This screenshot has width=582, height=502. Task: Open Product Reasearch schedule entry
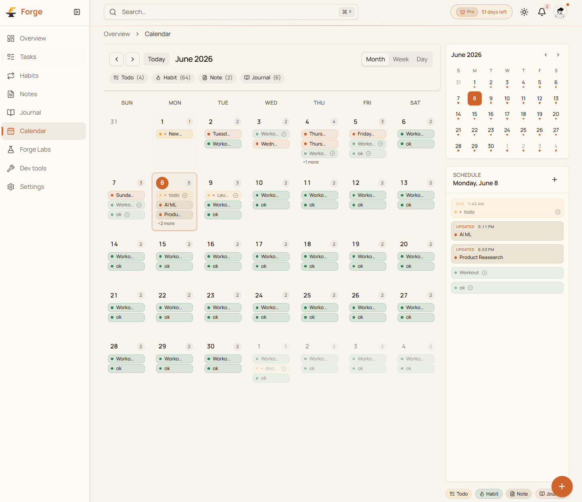[507, 254]
